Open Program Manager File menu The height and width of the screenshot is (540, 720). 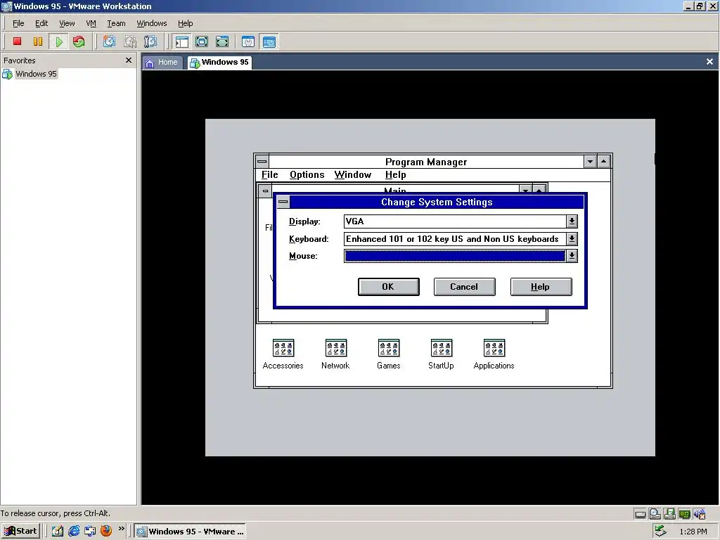pos(269,174)
